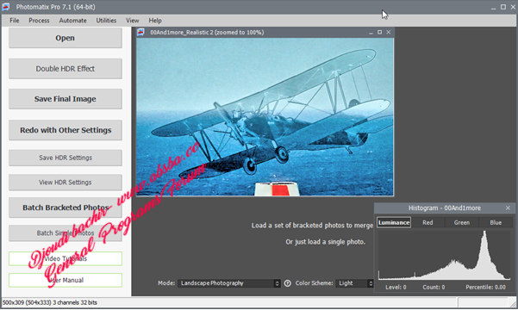Close the Histogram panel
518x310 pixels.
pyautogui.click(x=508, y=208)
